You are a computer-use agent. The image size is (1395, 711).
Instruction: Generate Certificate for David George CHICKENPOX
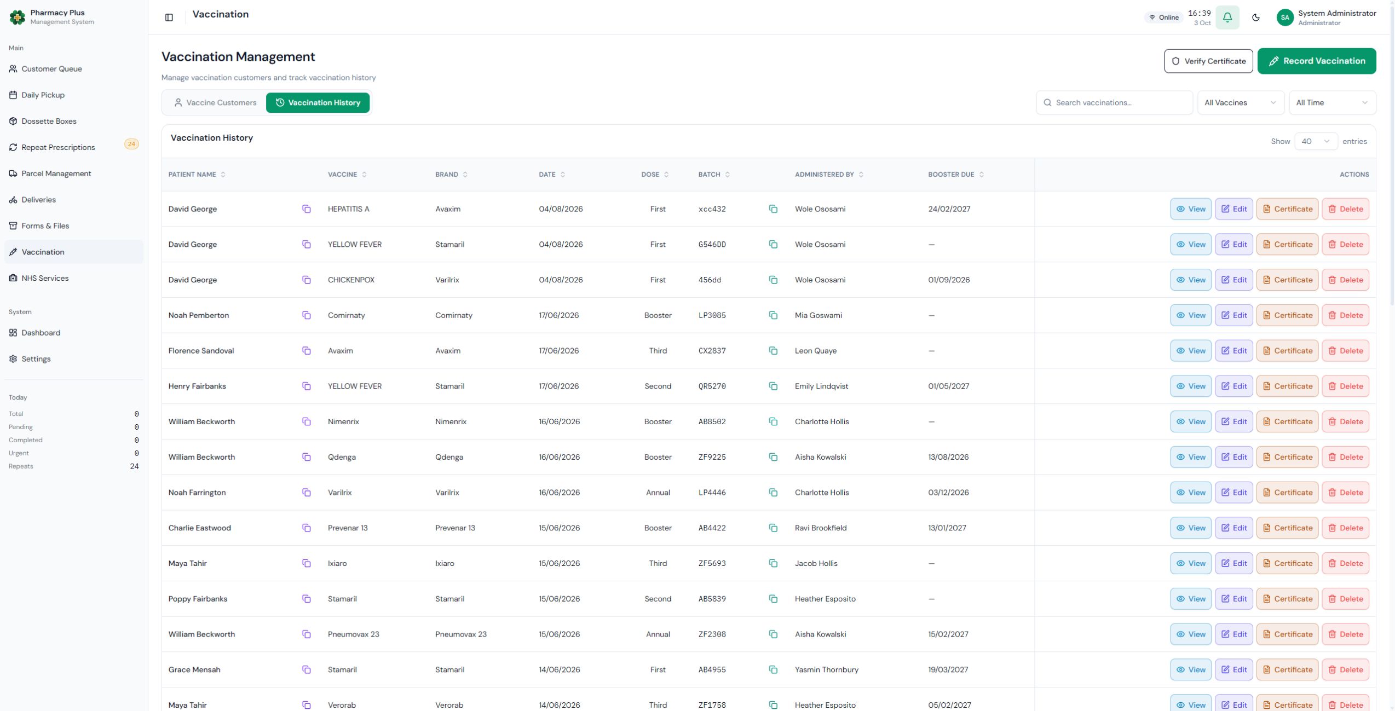[1287, 280]
